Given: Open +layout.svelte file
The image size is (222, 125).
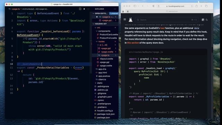Looking at the screenshot, I should click(x=105, y=59).
